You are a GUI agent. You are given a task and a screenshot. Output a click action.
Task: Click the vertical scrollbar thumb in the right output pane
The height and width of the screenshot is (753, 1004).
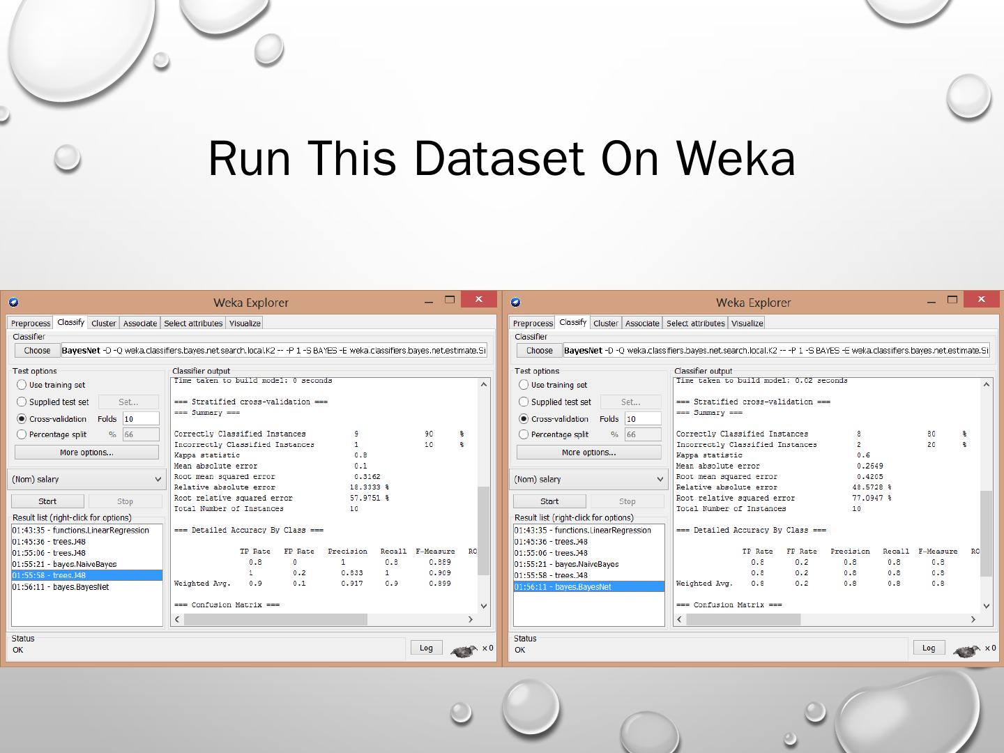987,533
